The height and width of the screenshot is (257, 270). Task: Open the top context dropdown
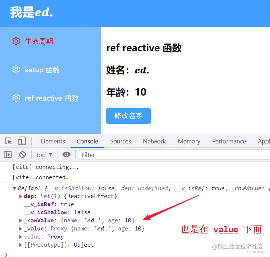[44, 154]
